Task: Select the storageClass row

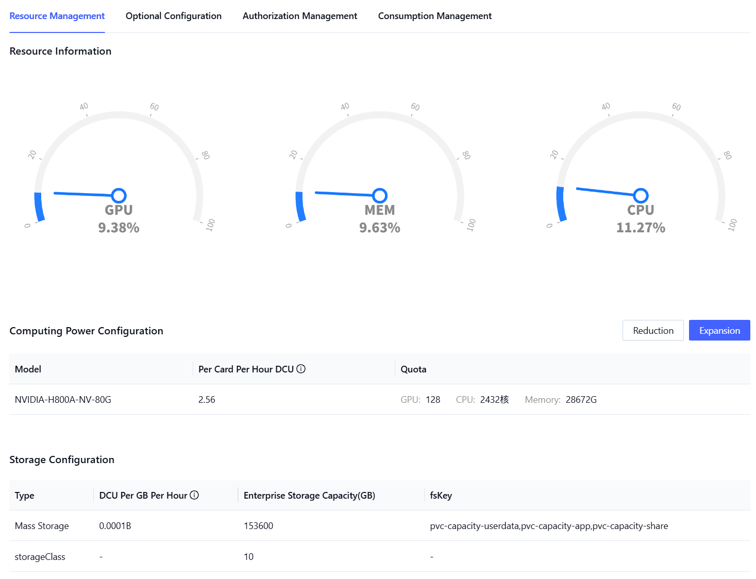Action: tap(40, 557)
